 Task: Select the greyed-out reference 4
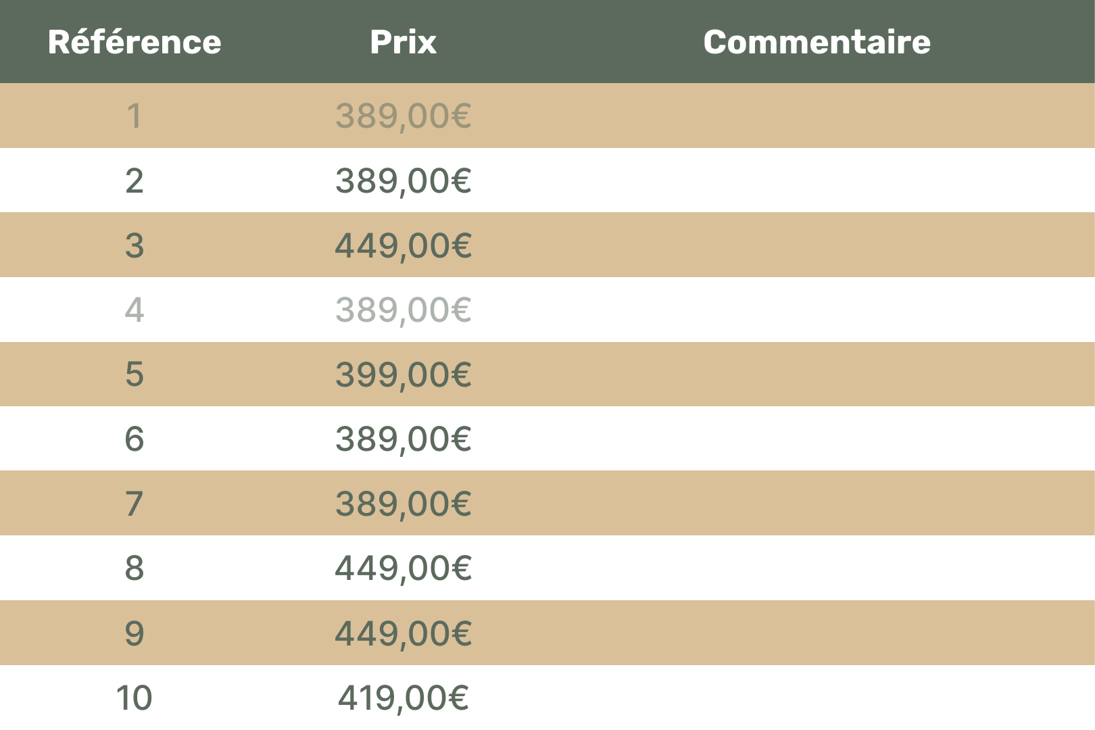click(x=135, y=310)
